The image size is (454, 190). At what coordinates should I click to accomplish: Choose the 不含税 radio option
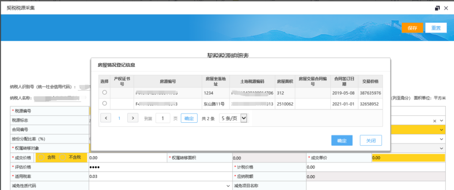click(63, 157)
